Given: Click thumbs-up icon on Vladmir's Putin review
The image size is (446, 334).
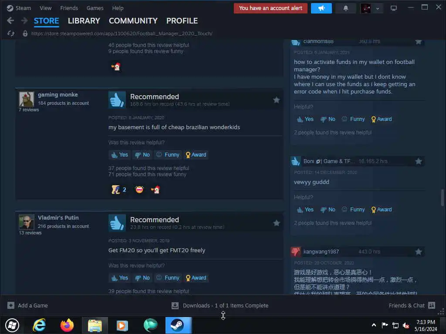Looking at the screenshot, I should (x=117, y=223).
